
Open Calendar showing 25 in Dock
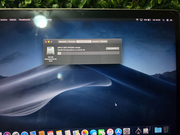[50, 133]
